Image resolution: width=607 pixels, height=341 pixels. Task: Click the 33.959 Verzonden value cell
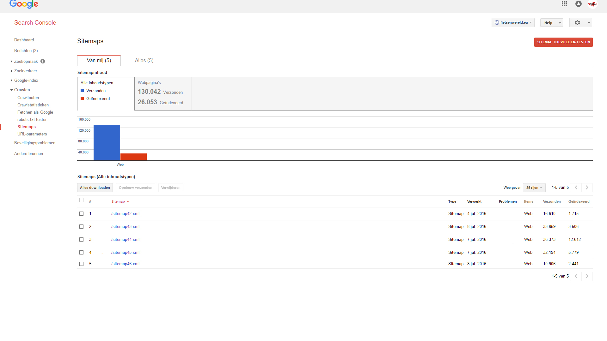tap(549, 227)
